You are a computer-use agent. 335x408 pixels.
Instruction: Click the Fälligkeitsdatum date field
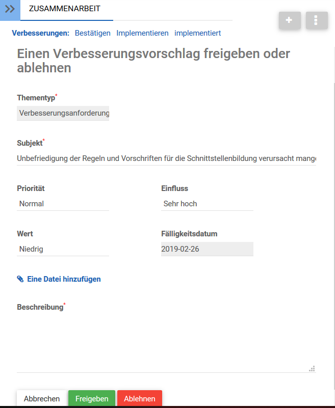coord(207,249)
